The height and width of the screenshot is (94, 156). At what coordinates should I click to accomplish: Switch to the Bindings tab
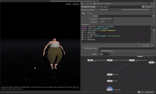[90, 13]
